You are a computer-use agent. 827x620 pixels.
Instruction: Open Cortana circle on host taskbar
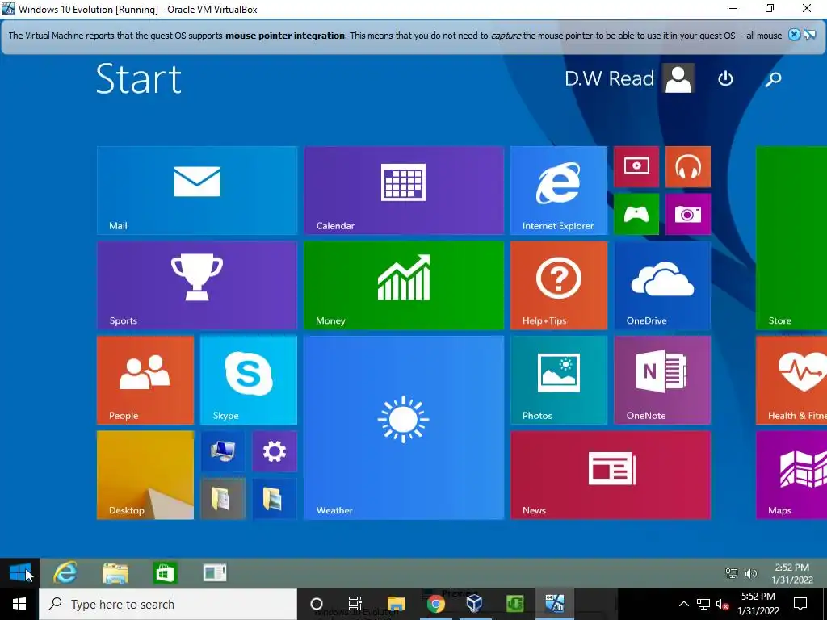316,604
